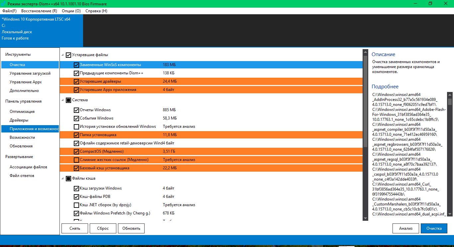Image resolution: width=454 pixels, height=247 pixels.
Task: Collapse the Система group arrow
Action: [62, 100]
